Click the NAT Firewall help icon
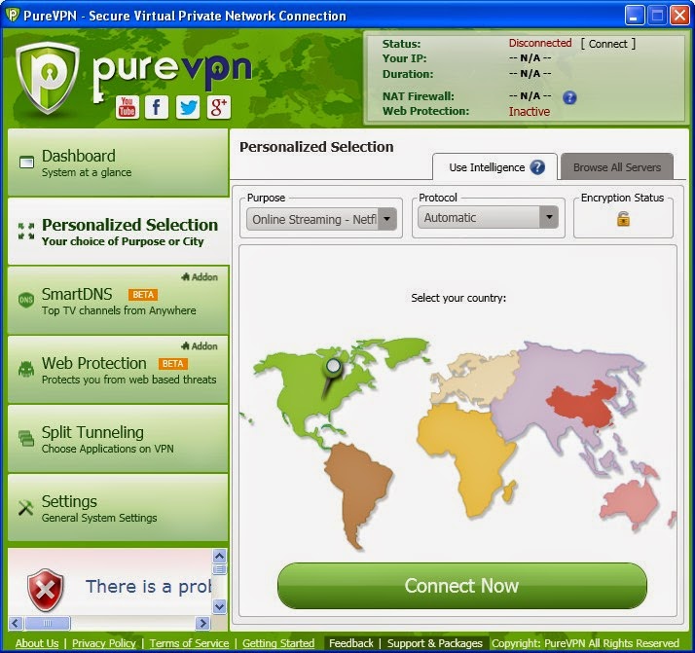 click(569, 97)
